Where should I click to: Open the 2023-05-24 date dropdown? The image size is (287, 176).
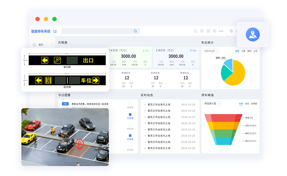click(x=211, y=51)
